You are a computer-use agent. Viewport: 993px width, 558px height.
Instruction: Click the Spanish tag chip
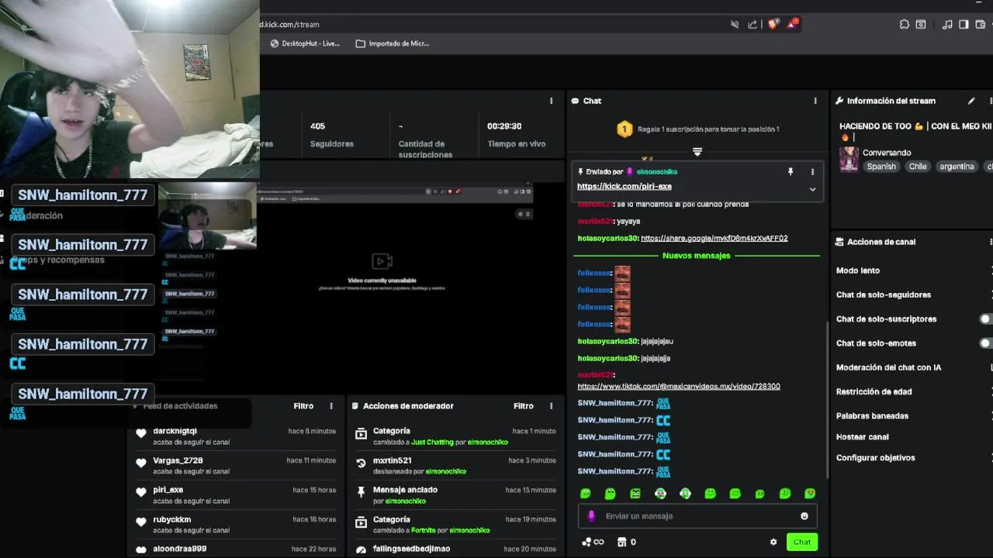[x=881, y=167]
